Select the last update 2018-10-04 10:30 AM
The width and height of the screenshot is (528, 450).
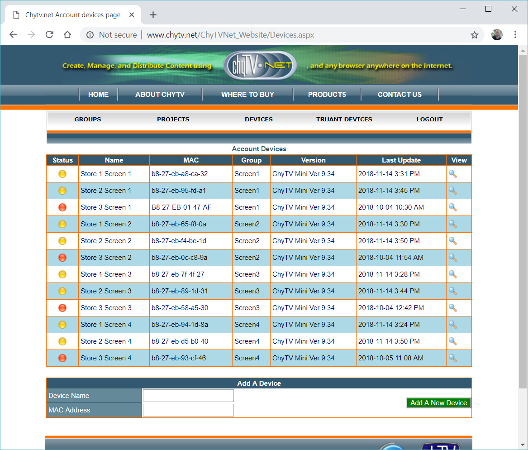[x=391, y=207]
